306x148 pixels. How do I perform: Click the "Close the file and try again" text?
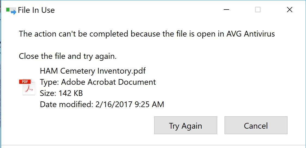[x=68, y=56]
